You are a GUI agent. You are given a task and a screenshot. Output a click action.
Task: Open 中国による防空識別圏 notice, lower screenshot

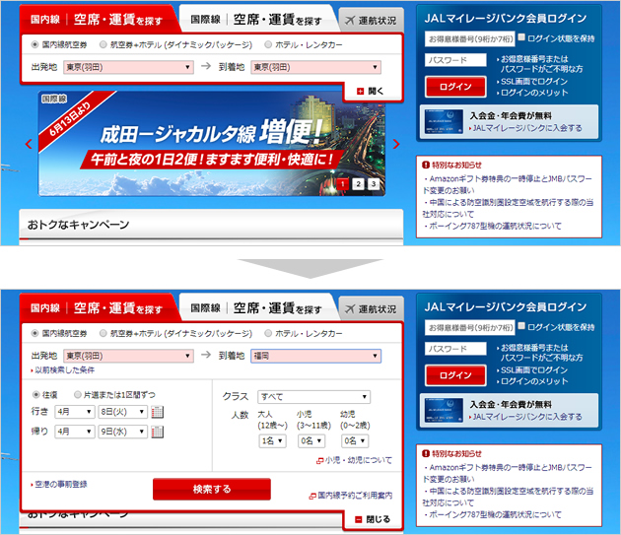tap(508, 497)
